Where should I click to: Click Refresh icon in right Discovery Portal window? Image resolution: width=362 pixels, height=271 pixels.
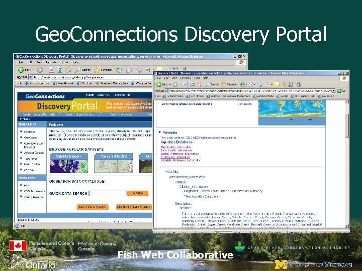coord(192,85)
